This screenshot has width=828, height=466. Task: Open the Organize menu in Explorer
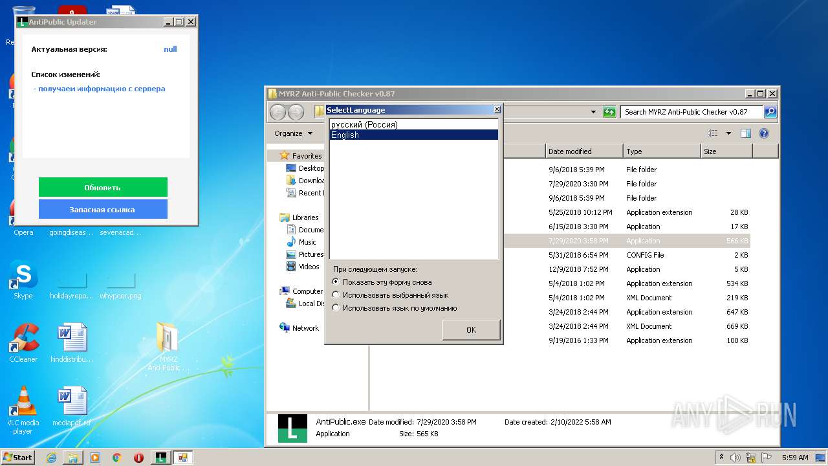(x=293, y=133)
